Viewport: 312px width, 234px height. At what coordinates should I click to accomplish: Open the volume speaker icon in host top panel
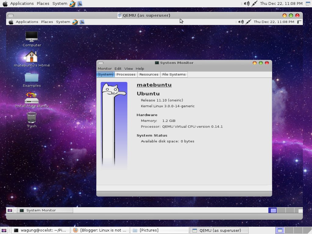coord(246,4)
